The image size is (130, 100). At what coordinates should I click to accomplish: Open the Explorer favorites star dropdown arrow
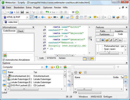tap(54, 67)
